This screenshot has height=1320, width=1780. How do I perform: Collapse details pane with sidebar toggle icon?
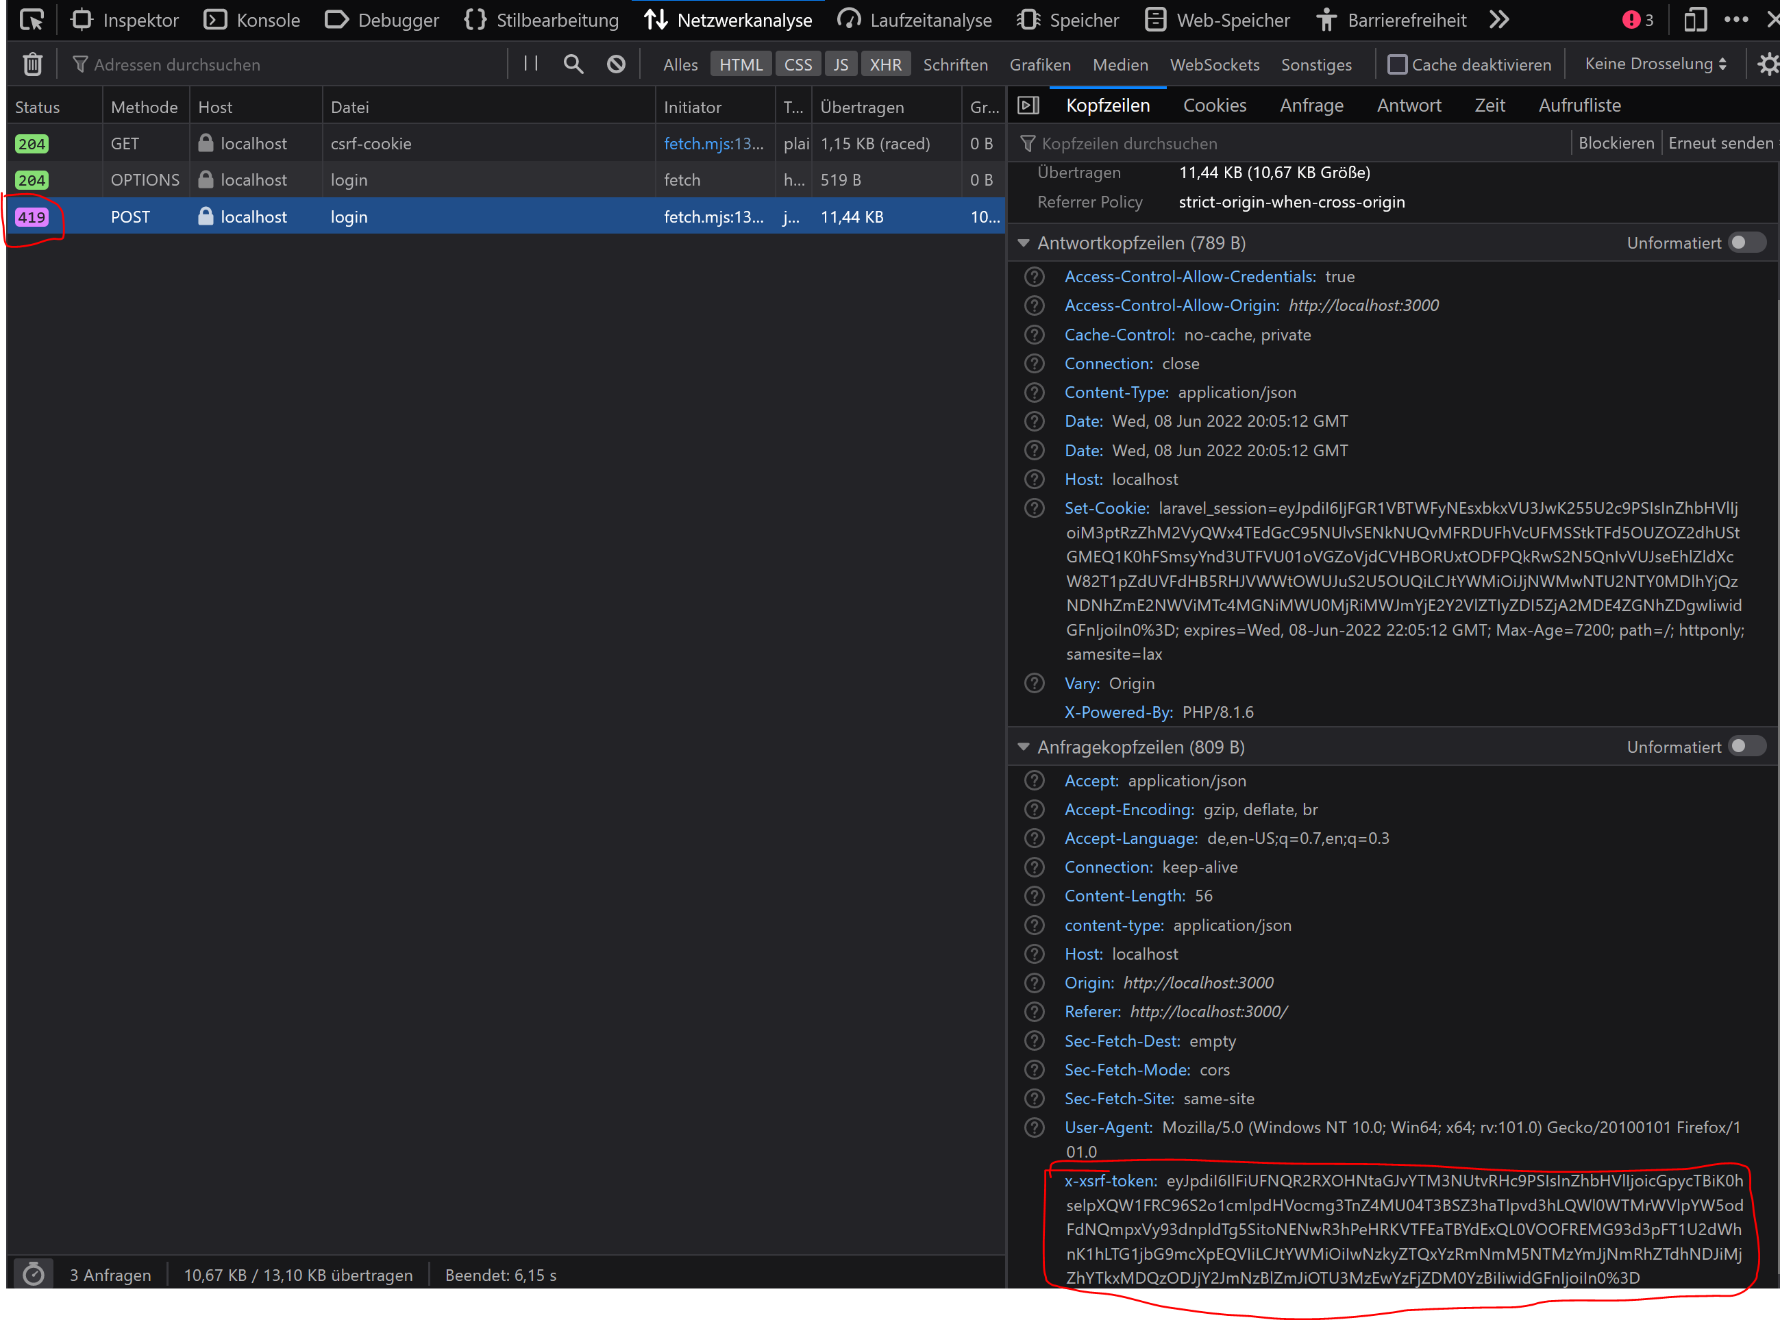coord(1028,105)
